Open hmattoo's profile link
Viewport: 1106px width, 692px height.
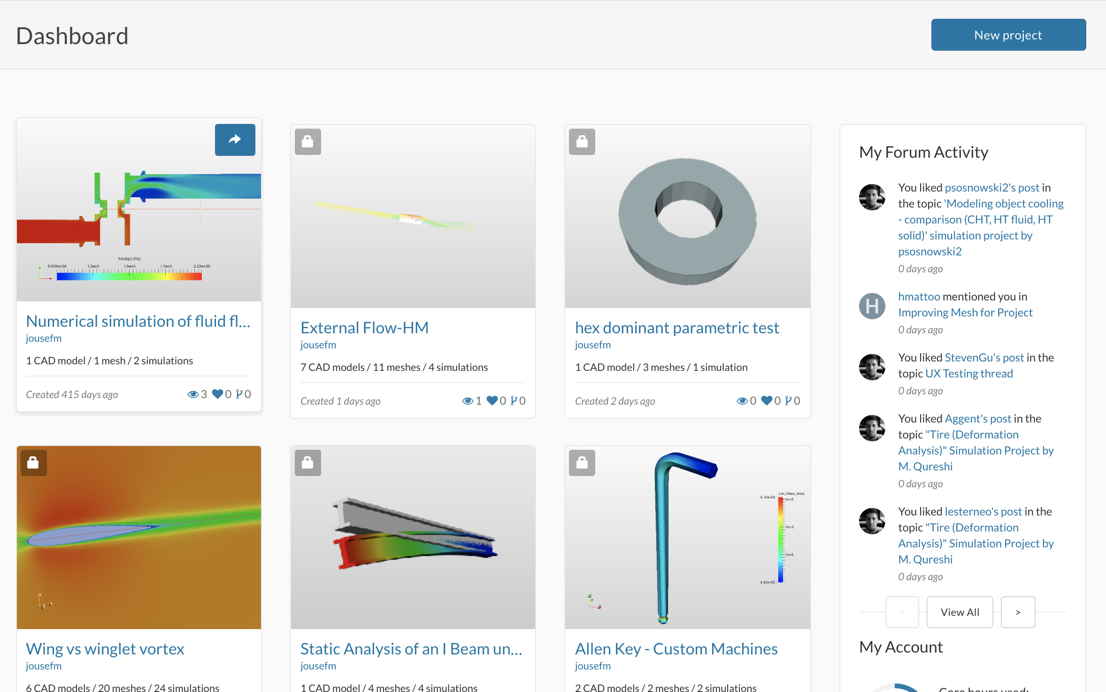point(919,296)
